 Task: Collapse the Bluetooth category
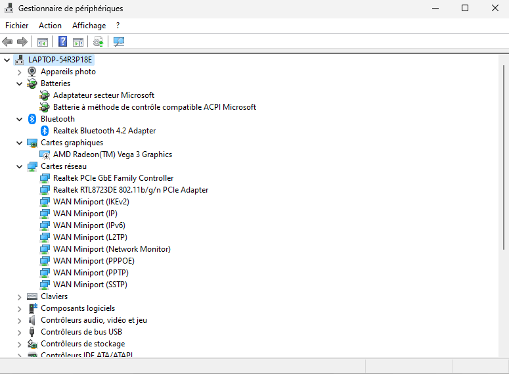[x=20, y=119]
